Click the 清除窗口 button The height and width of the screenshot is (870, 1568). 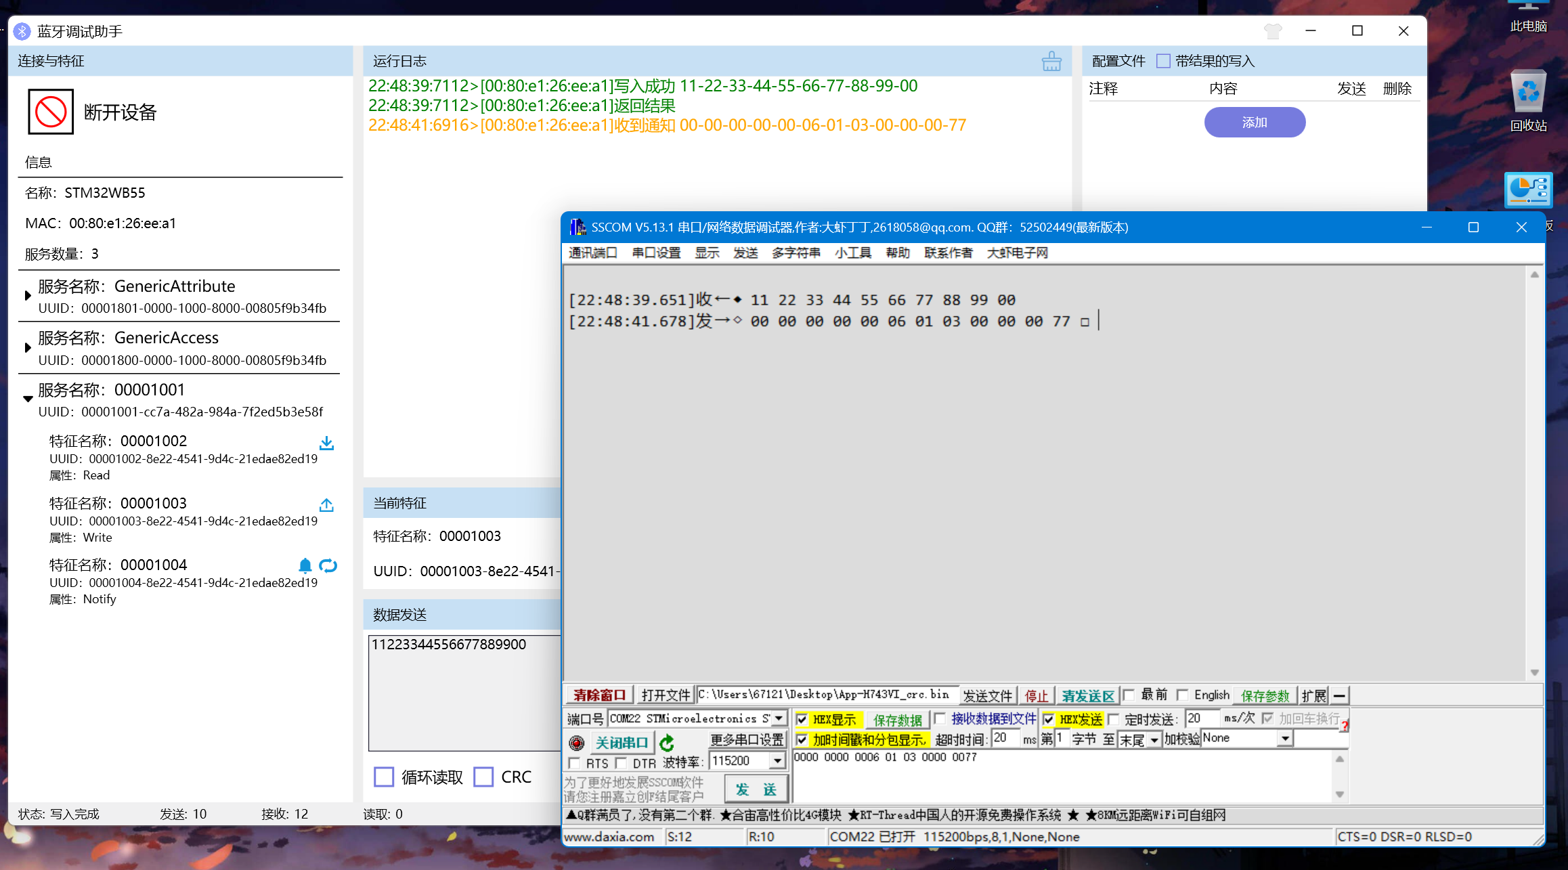click(599, 695)
